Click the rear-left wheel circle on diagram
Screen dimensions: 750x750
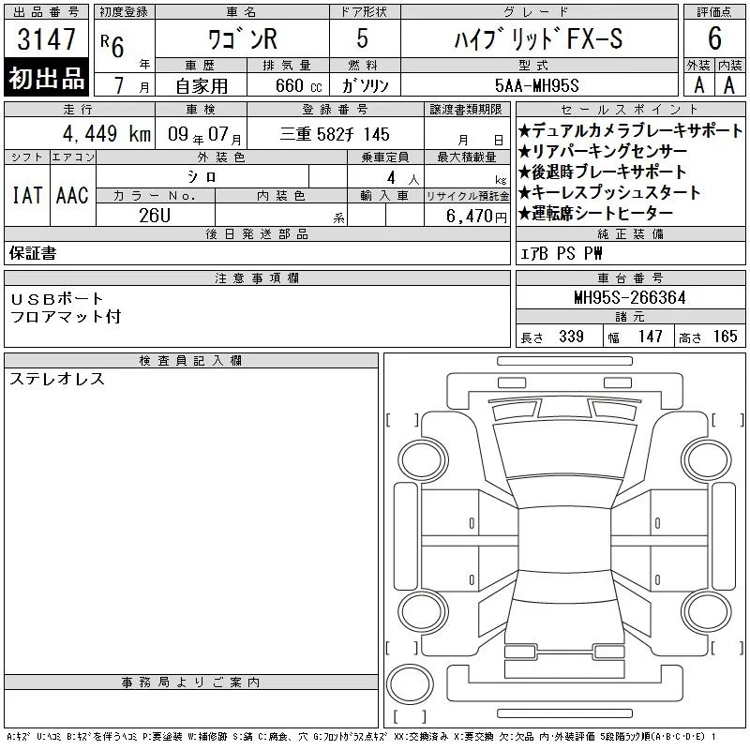pyautogui.click(x=423, y=612)
